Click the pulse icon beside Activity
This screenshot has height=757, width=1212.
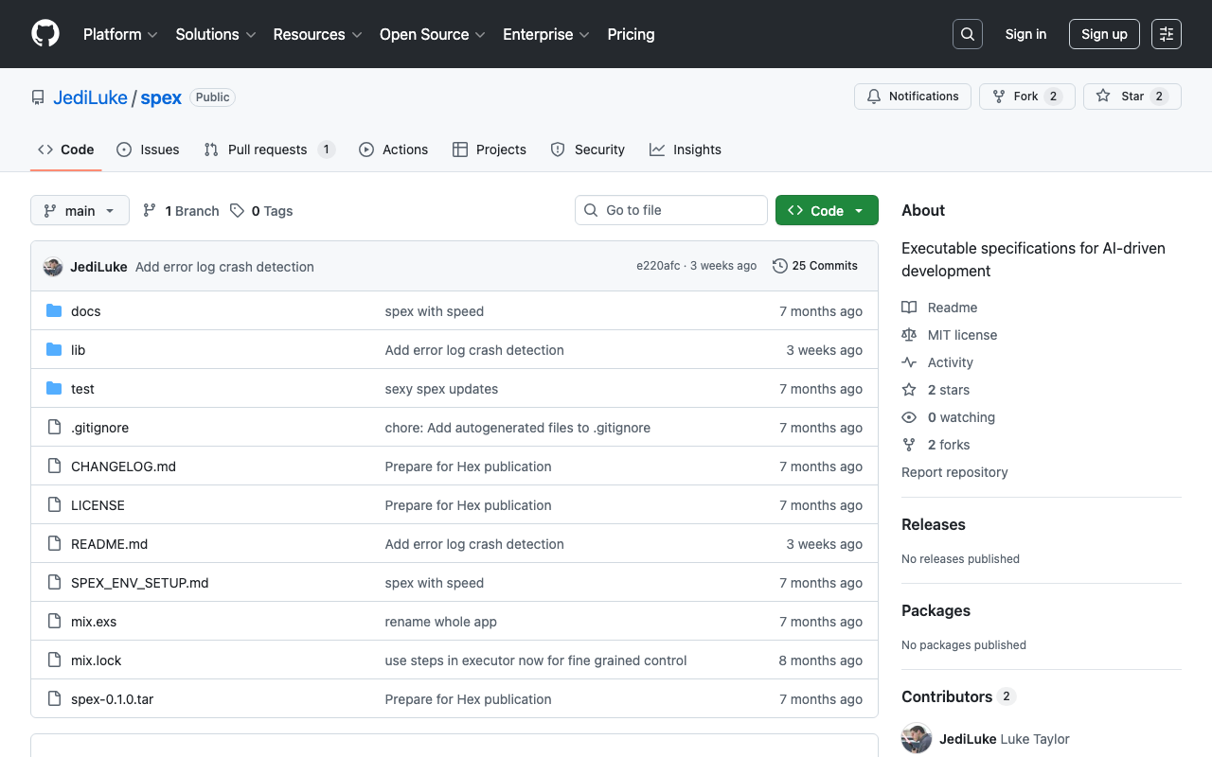pyautogui.click(x=909, y=361)
